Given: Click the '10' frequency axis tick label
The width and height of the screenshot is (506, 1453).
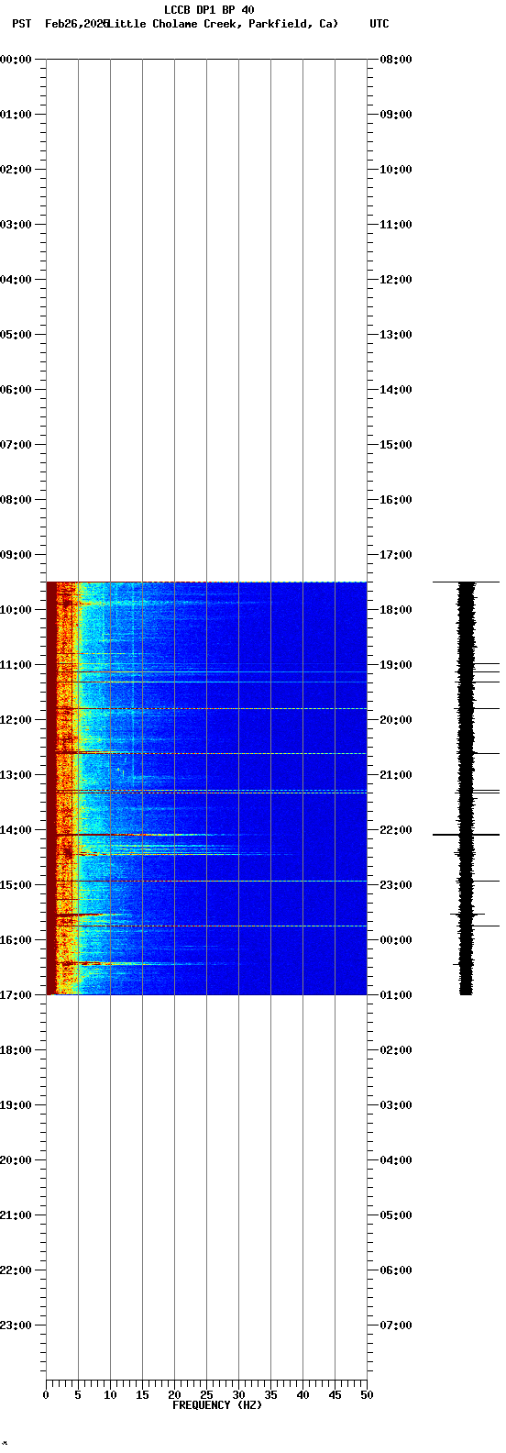Looking at the screenshot, I should point(110,1395).
